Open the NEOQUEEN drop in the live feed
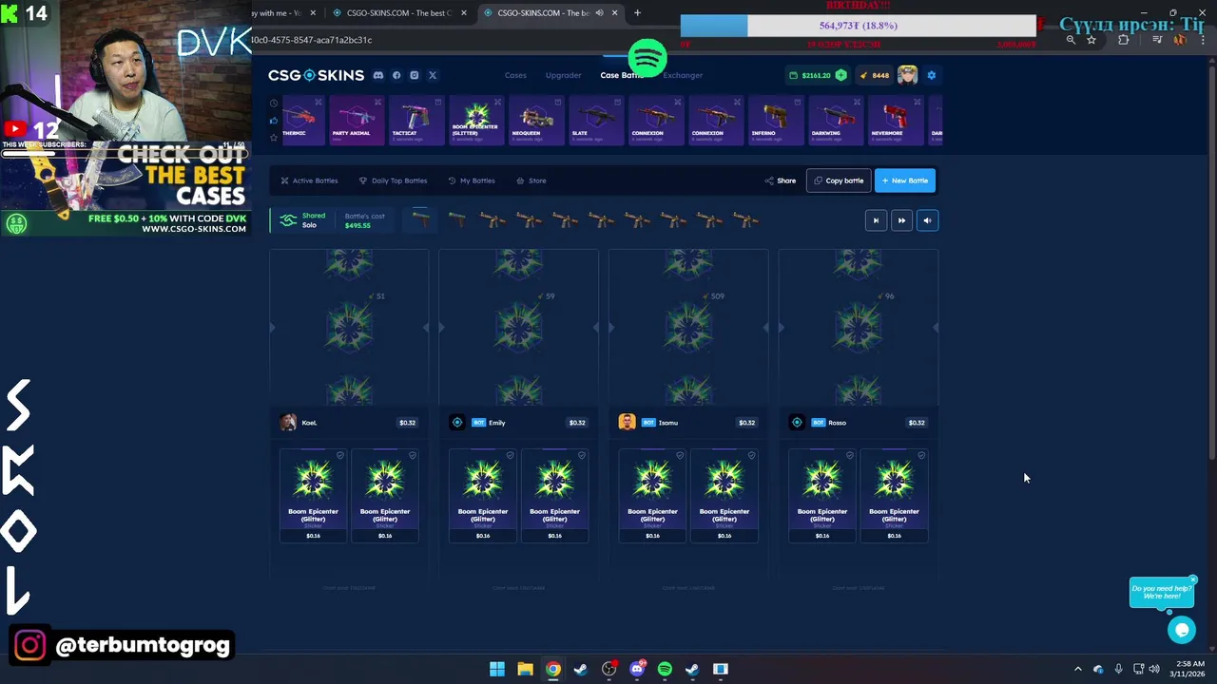This screenshot has width=1217, height=684. (537, 121)
